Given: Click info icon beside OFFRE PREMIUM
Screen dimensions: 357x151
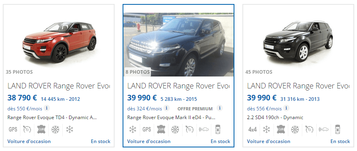Looking at the screenshot, I should tap(220, 108).
